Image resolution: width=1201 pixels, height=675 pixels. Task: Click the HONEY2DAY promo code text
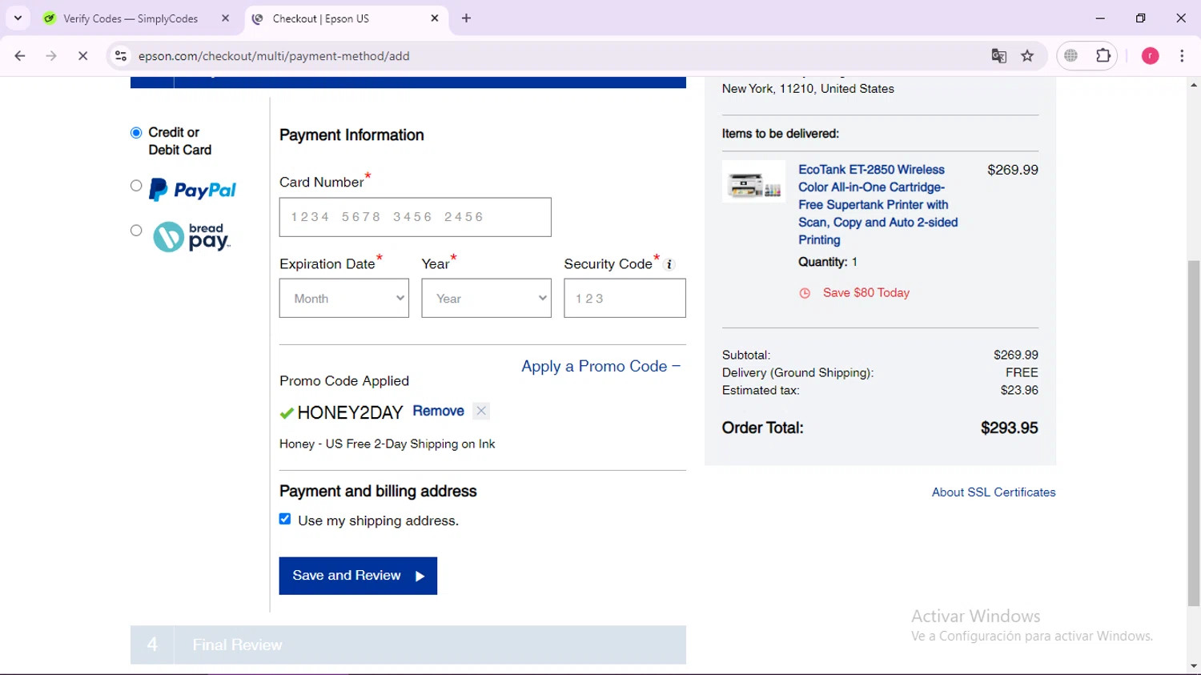pyautogui.click(x=350, y=413)
